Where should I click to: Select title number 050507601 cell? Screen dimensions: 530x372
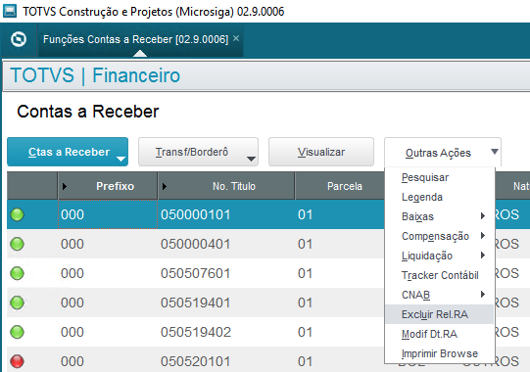click(x=226, y=273)
